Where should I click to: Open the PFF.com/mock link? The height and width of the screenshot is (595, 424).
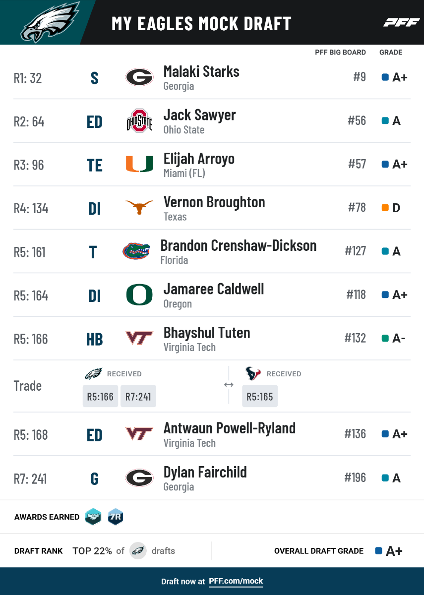coord(236,581)
